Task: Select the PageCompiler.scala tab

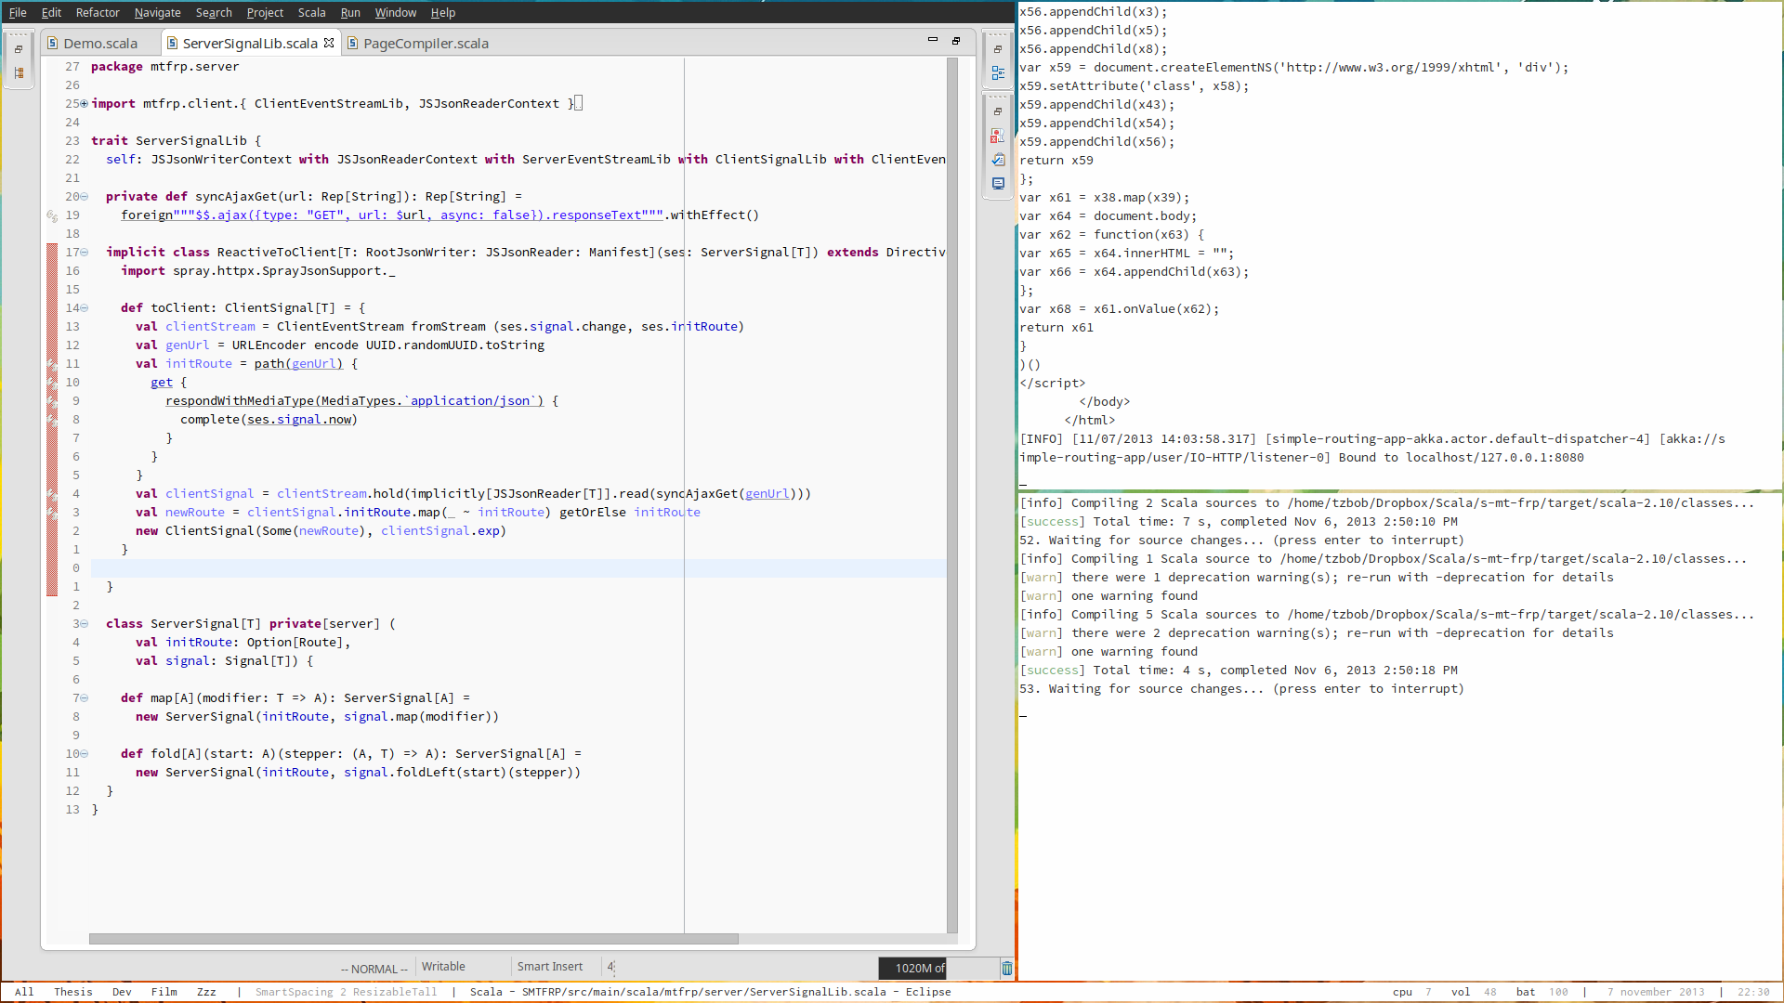Action: point(426,43)
